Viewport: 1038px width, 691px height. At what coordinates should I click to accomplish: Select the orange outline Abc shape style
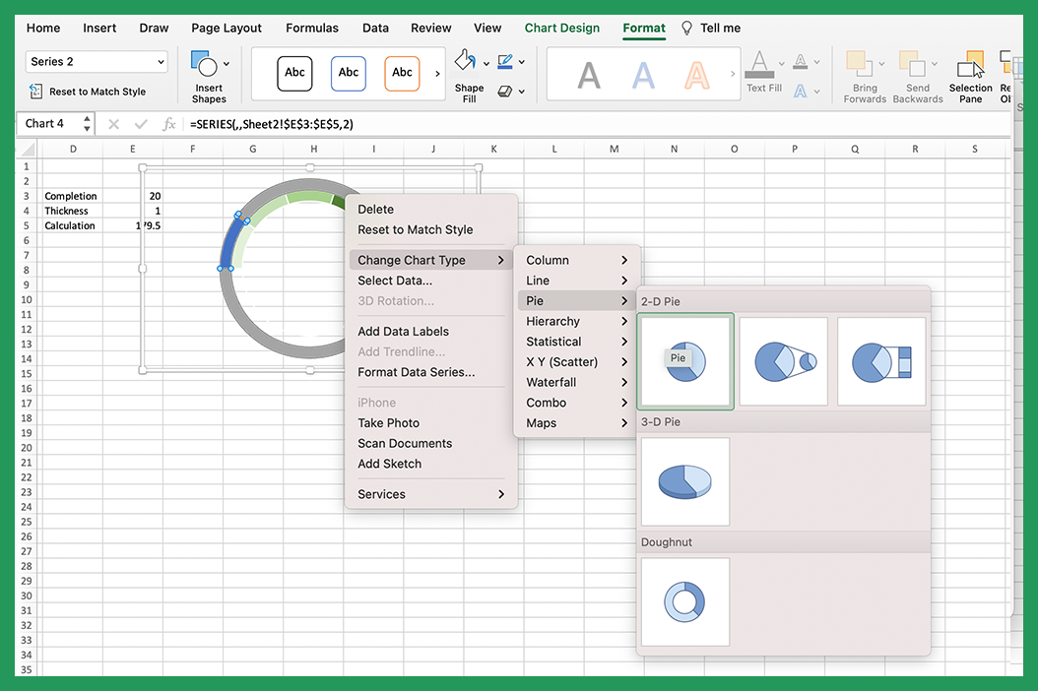point(402,73)
